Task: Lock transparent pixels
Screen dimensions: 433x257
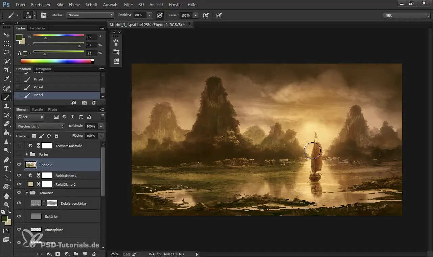Action: 34,136
